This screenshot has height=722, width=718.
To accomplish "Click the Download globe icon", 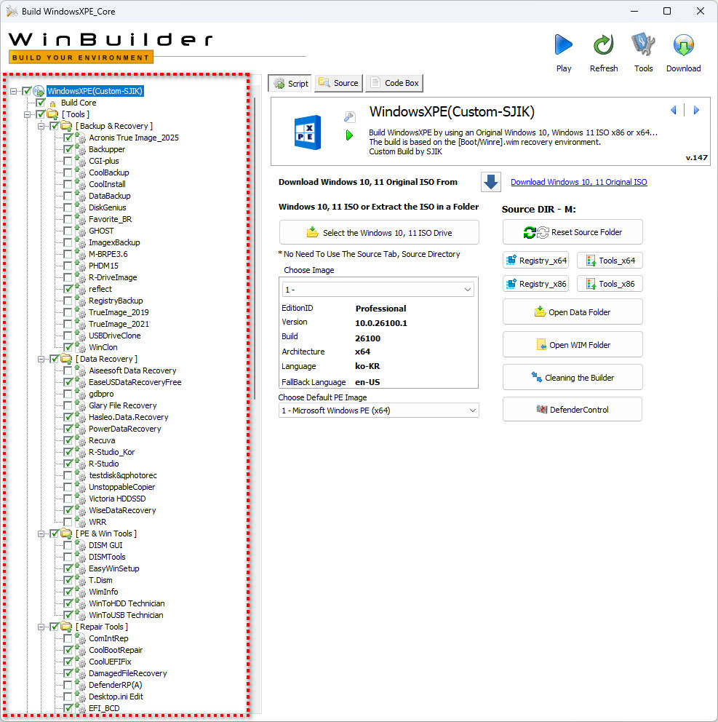I will tap(684, 45).
